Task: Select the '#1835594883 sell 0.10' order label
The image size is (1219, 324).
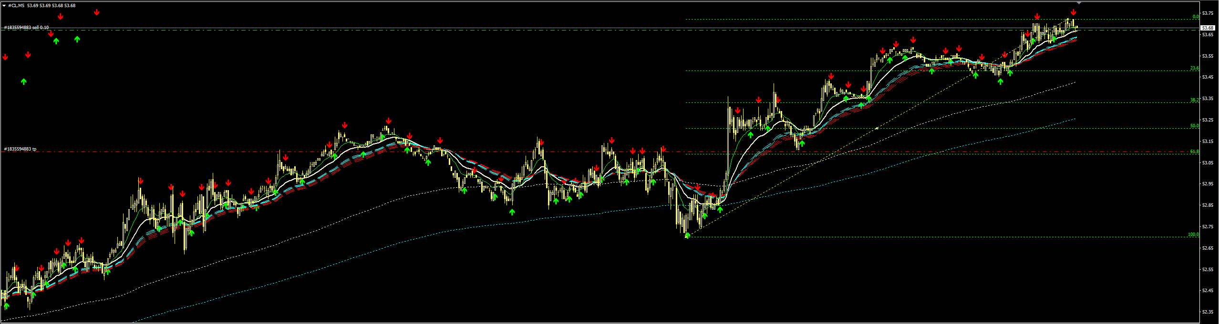Action: coord(26,28)
